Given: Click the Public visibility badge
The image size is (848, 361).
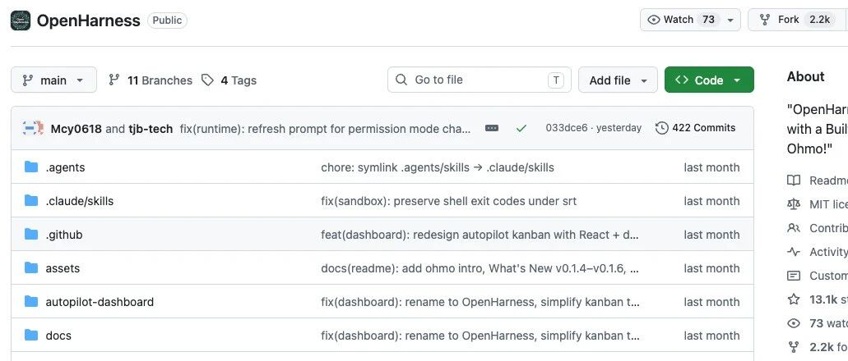Looking at the screenshot, I should tap(167, 21).
